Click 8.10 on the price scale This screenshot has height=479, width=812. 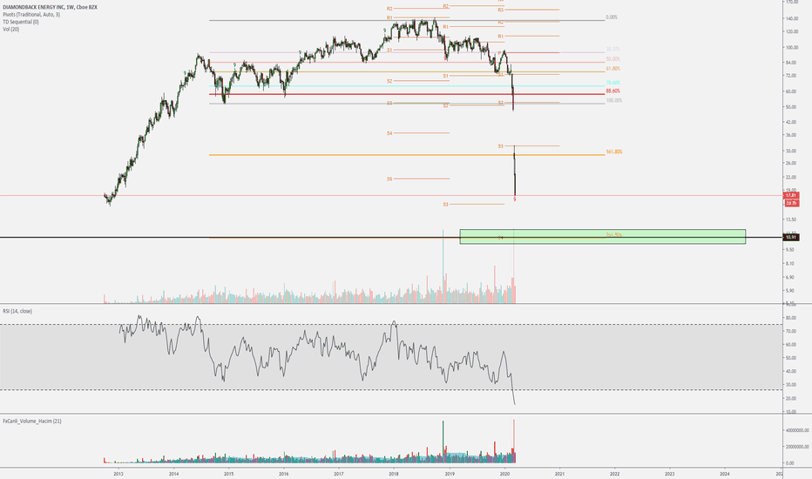[x=790, y=264]
